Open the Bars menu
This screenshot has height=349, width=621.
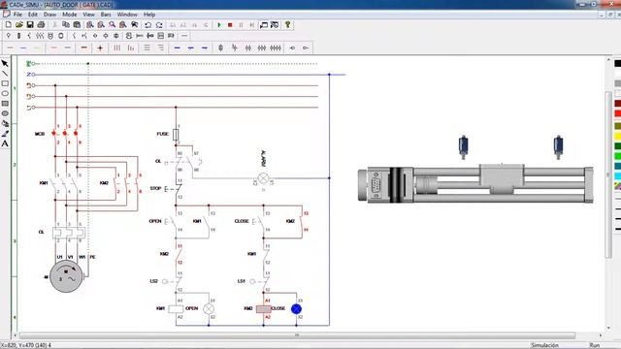pos(106,15)
